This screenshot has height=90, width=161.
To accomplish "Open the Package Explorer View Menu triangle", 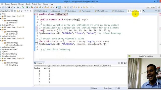I will (x=25, y=11).
